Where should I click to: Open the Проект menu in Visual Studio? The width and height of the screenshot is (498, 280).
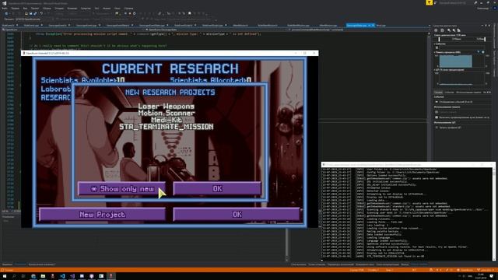click(34, 9)
